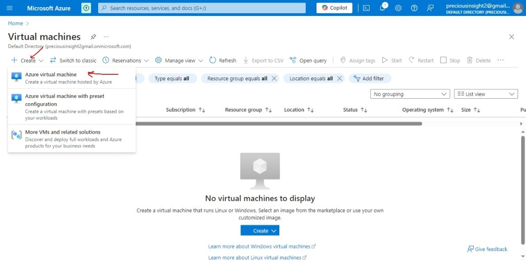Click the Microsoft Azure logo text

click(49, 8)
